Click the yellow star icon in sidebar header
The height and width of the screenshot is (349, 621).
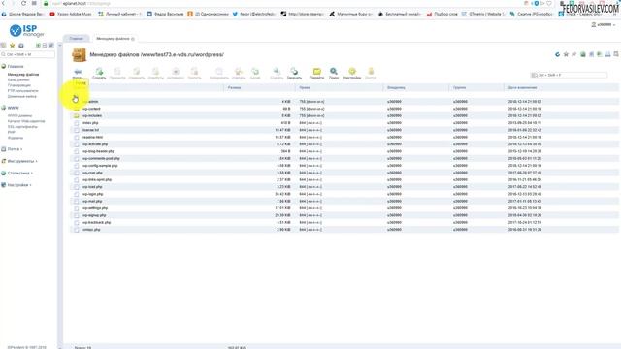(13, 46)
